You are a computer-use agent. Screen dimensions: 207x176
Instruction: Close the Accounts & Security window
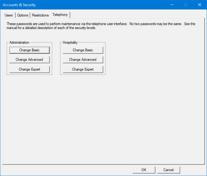(x=200, y=5)
